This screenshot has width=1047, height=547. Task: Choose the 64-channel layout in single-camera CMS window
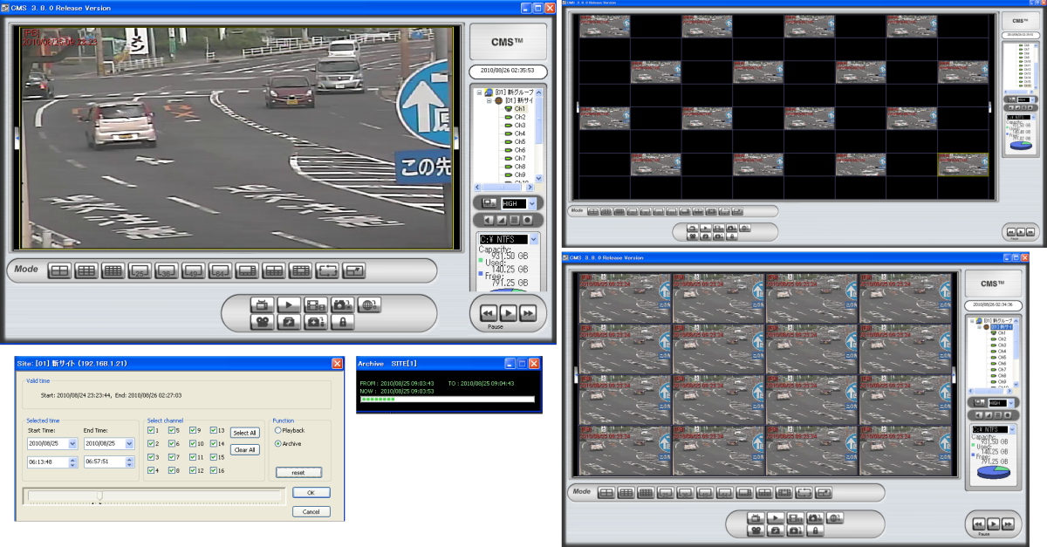click(x=220, y=270)
